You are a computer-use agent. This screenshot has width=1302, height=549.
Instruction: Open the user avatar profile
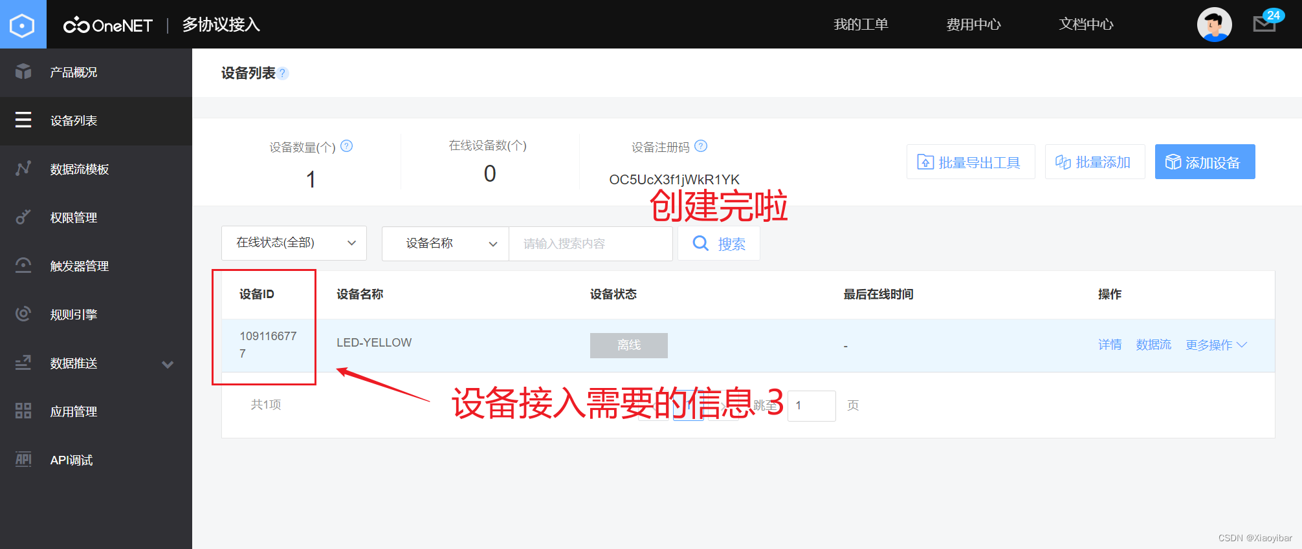pos(1214,25)
